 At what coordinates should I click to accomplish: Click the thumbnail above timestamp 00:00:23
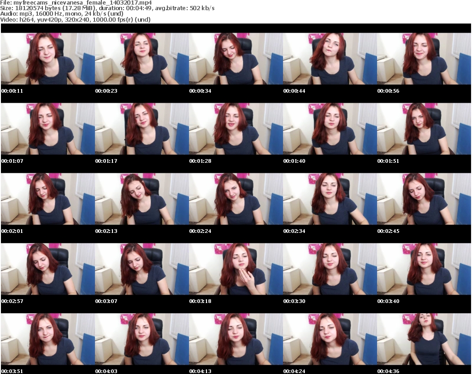point(142,59)
